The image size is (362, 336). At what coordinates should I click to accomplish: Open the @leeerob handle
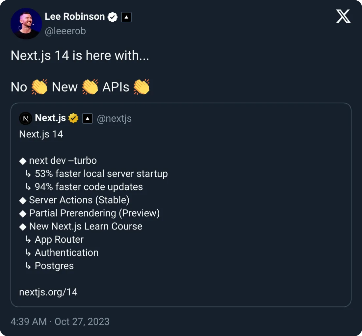click(65, 31)
